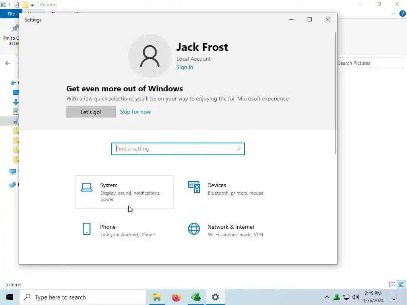Select the Downloads arrow in navigation pane

click(x=16, y=102)
